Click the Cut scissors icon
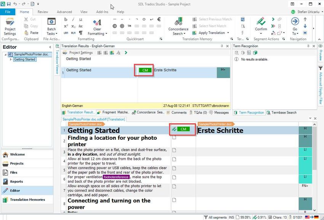The image size is (324, 220). [26, 19]
